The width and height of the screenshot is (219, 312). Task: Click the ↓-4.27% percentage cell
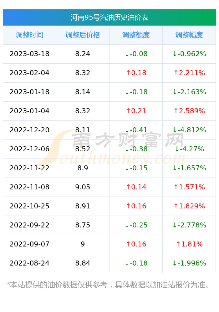point(189,149)
